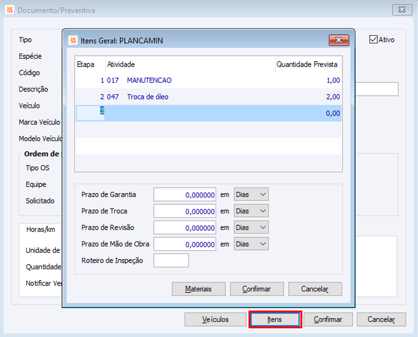Select the 017 MANUTENCAO row

208,80
